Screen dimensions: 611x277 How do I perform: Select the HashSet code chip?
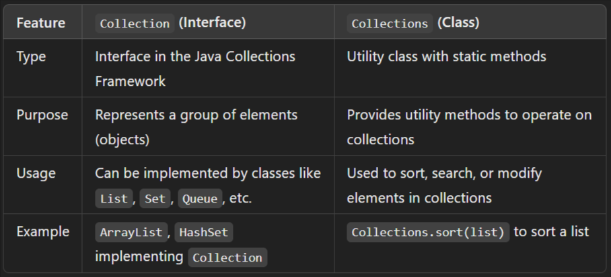coord(204,233)
